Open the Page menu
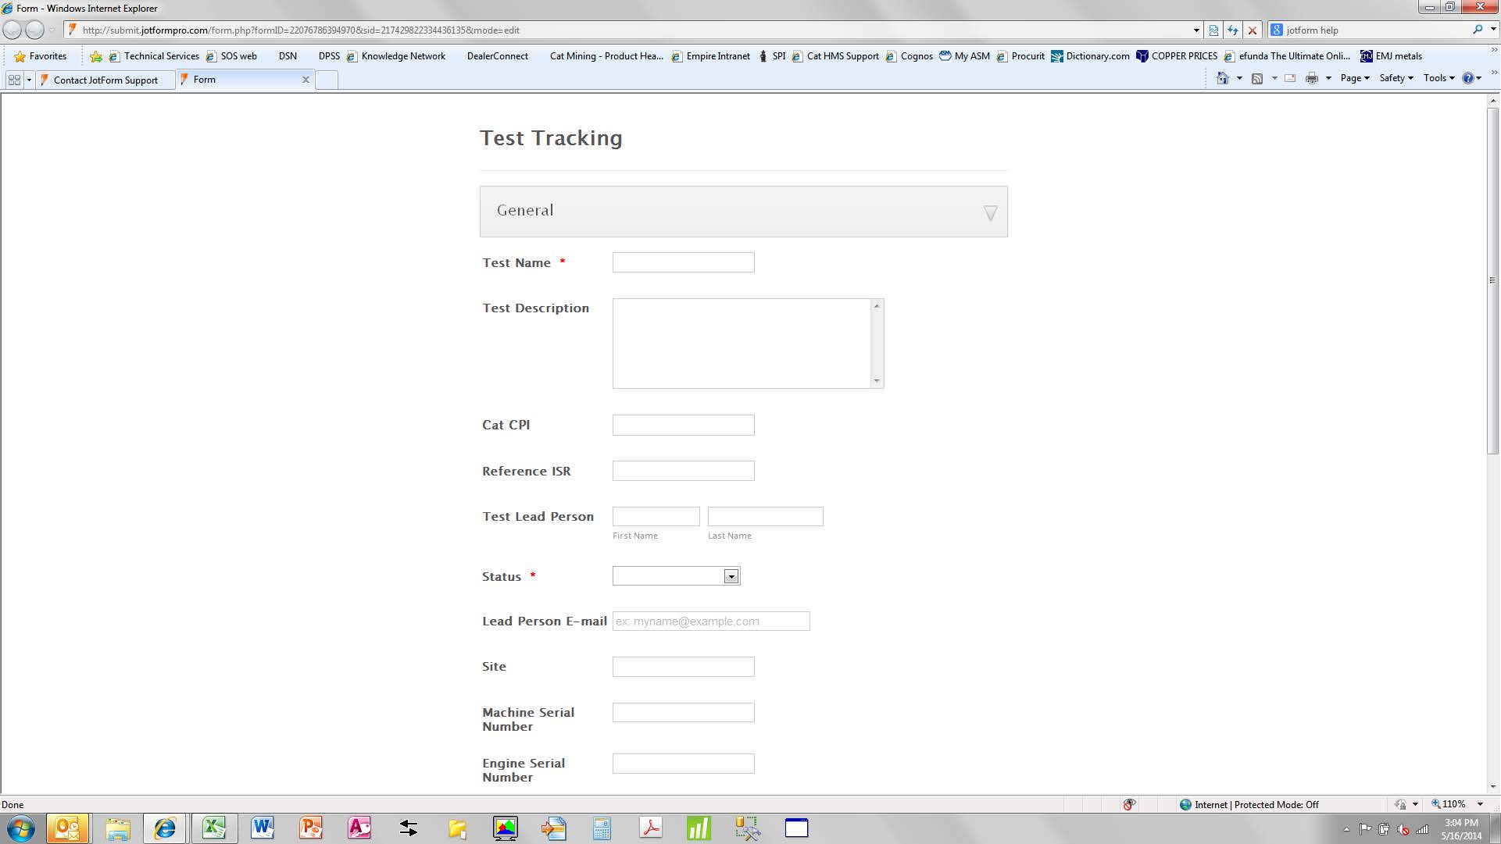The width and height of the screenshot is (1501, 844). pyautogui.click(x=1354, y=78)
